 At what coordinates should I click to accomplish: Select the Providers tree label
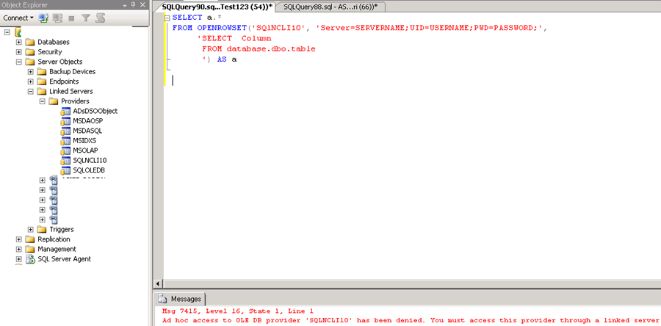tap(75, 101)
